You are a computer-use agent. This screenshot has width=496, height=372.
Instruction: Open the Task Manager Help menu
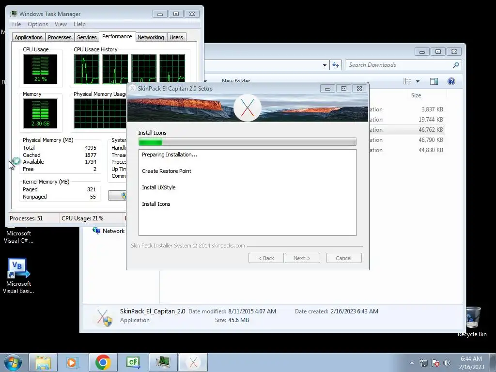(x=79, y=24)
